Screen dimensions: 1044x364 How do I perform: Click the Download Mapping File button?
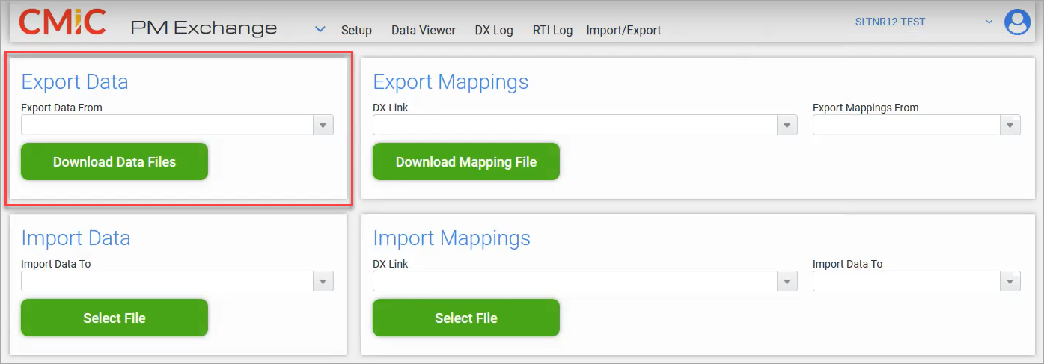466,161
